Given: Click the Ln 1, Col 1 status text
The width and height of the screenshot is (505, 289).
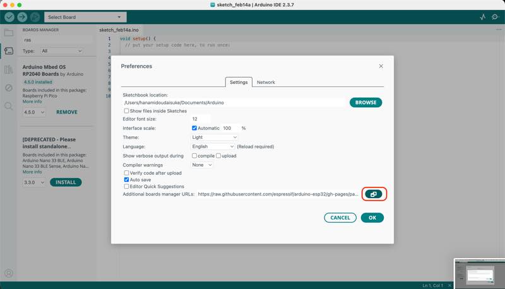Looking at the screenshot, I should tap(432, 285).
